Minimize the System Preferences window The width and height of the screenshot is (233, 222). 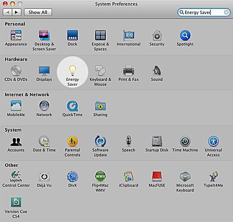[13, 4]
